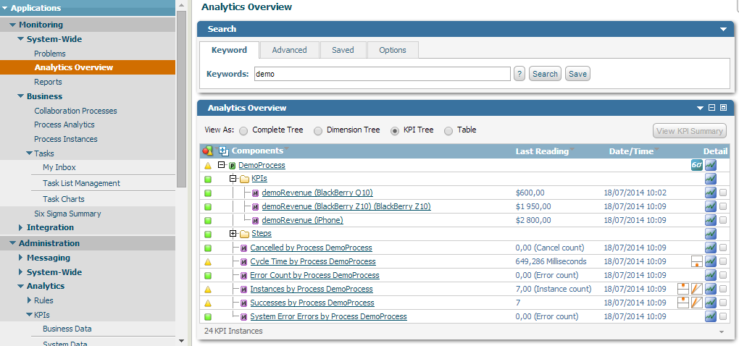Click the maximize icon on Analytics Overview panel
The width and height of the screenshot is (739, 346).
723,108
